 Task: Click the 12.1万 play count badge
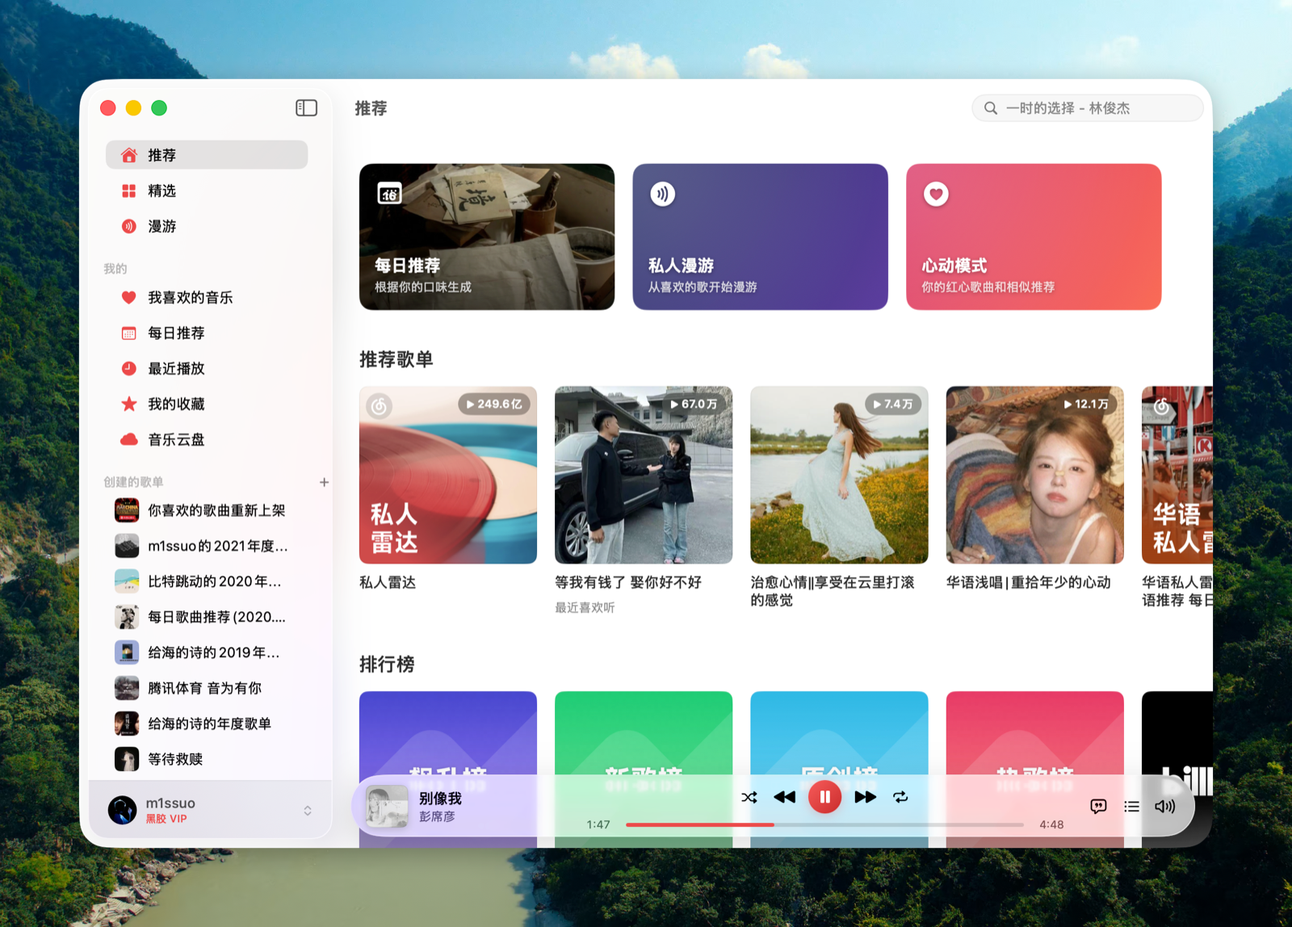(x=1086, y=404)
